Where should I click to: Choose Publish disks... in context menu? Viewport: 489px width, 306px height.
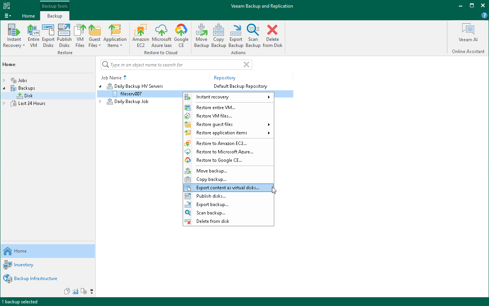pyautogui.click(x=228, y=196)
